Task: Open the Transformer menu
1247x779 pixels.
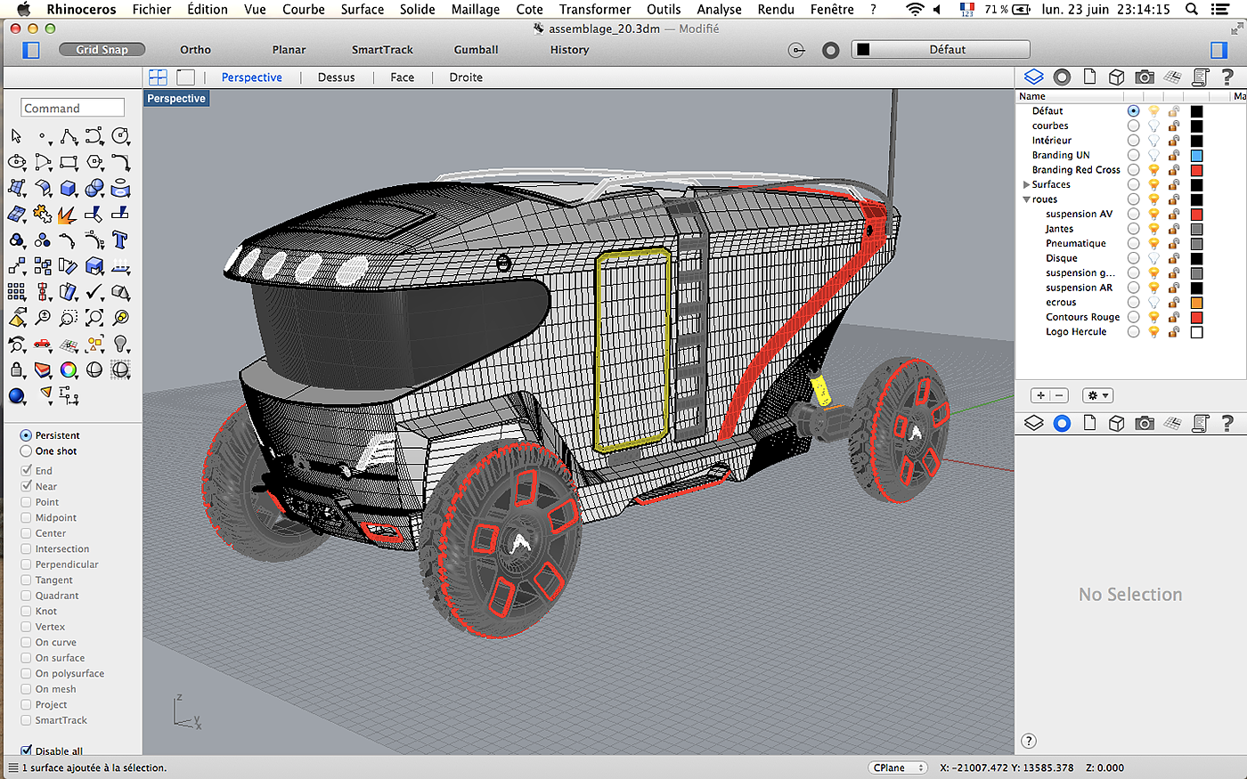Action: click(x=594, y=9)
